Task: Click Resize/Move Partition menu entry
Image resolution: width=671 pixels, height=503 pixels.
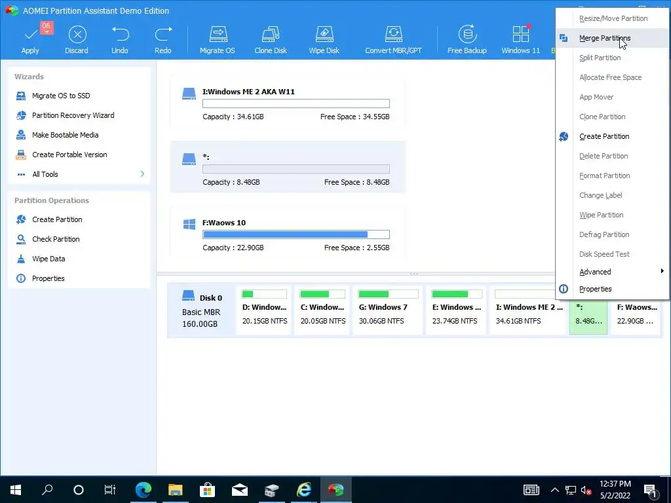Action: click(x=612, y=18)
